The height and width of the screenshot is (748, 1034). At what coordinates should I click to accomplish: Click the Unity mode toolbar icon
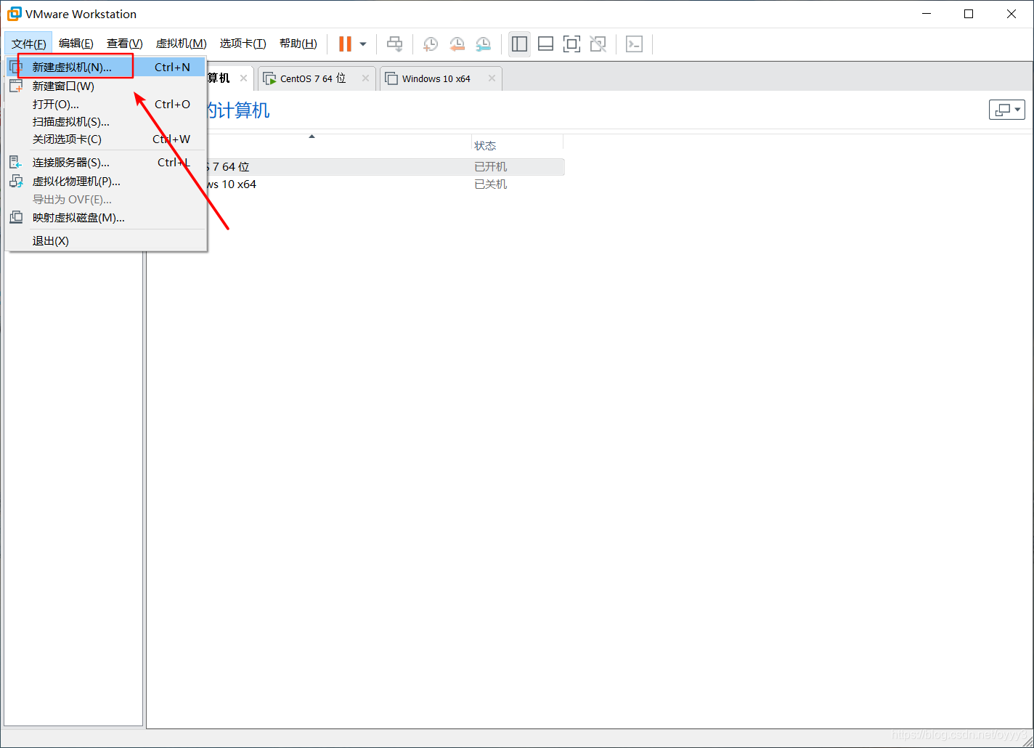(598, 44)
